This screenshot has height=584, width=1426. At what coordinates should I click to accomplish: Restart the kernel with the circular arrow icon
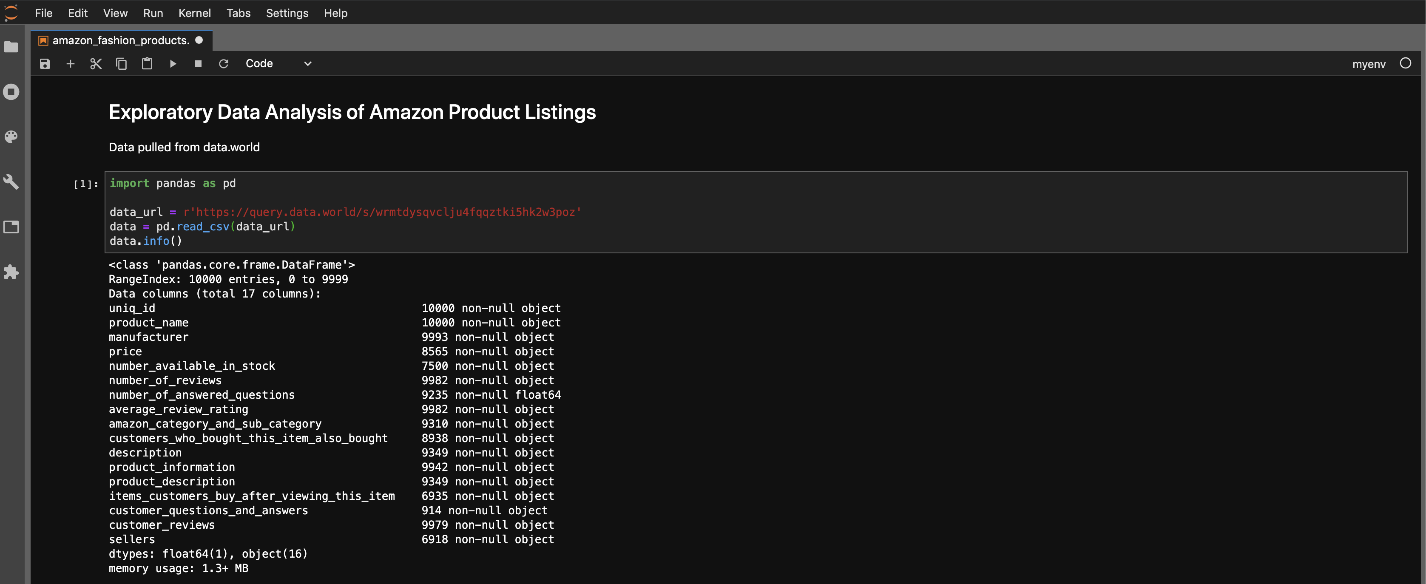224,64
